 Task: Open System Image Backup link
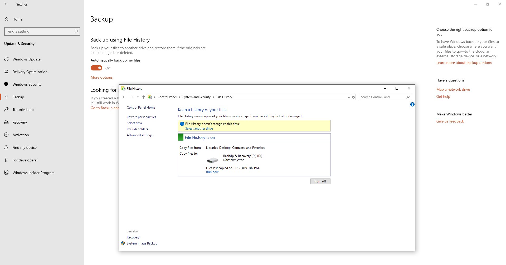point(142,243)
